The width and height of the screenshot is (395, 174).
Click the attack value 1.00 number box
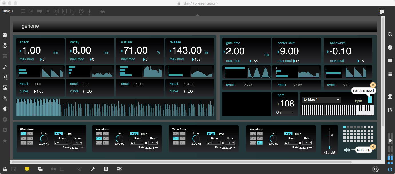pyautogui.click(x=31, y=50)
